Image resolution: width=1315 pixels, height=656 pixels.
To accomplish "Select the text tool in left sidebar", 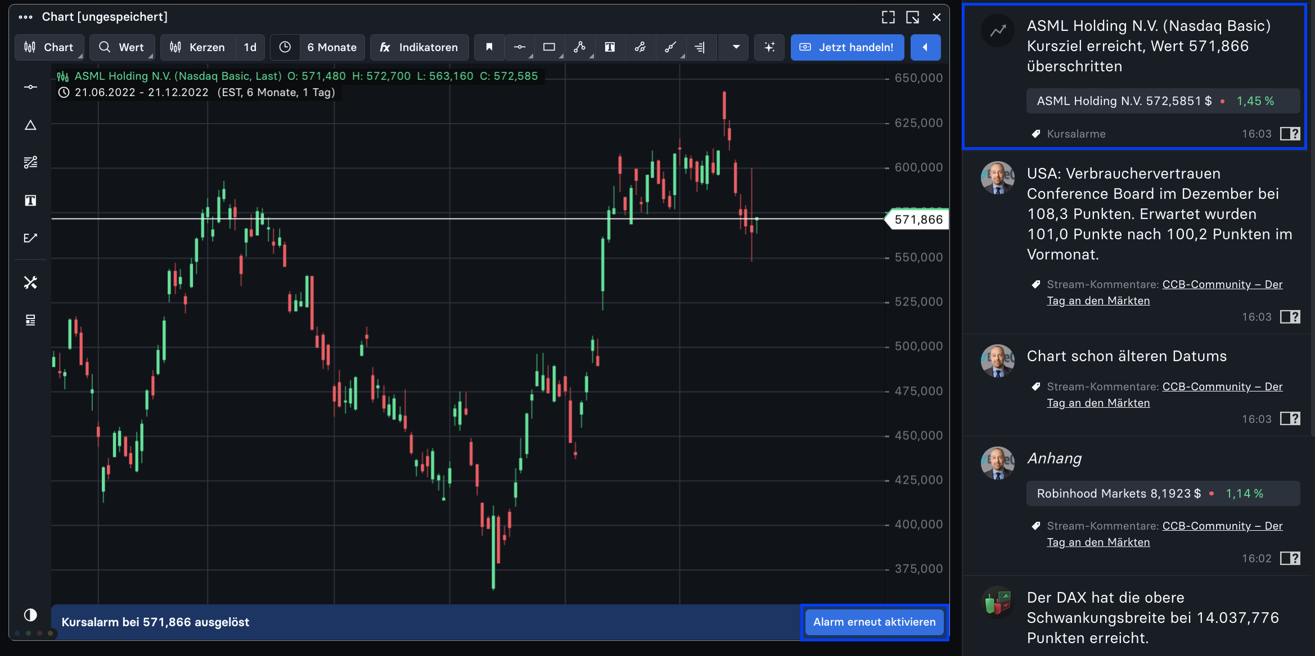I will pos(30,201).
